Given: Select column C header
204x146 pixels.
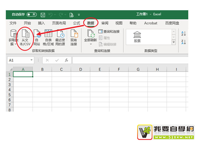Looking at the screenshot, I should [61, 69].
